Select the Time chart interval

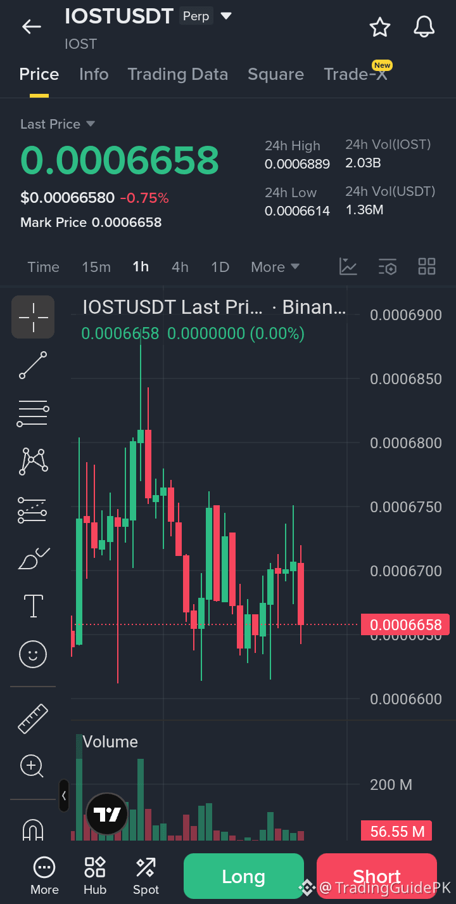click(43, 267)
